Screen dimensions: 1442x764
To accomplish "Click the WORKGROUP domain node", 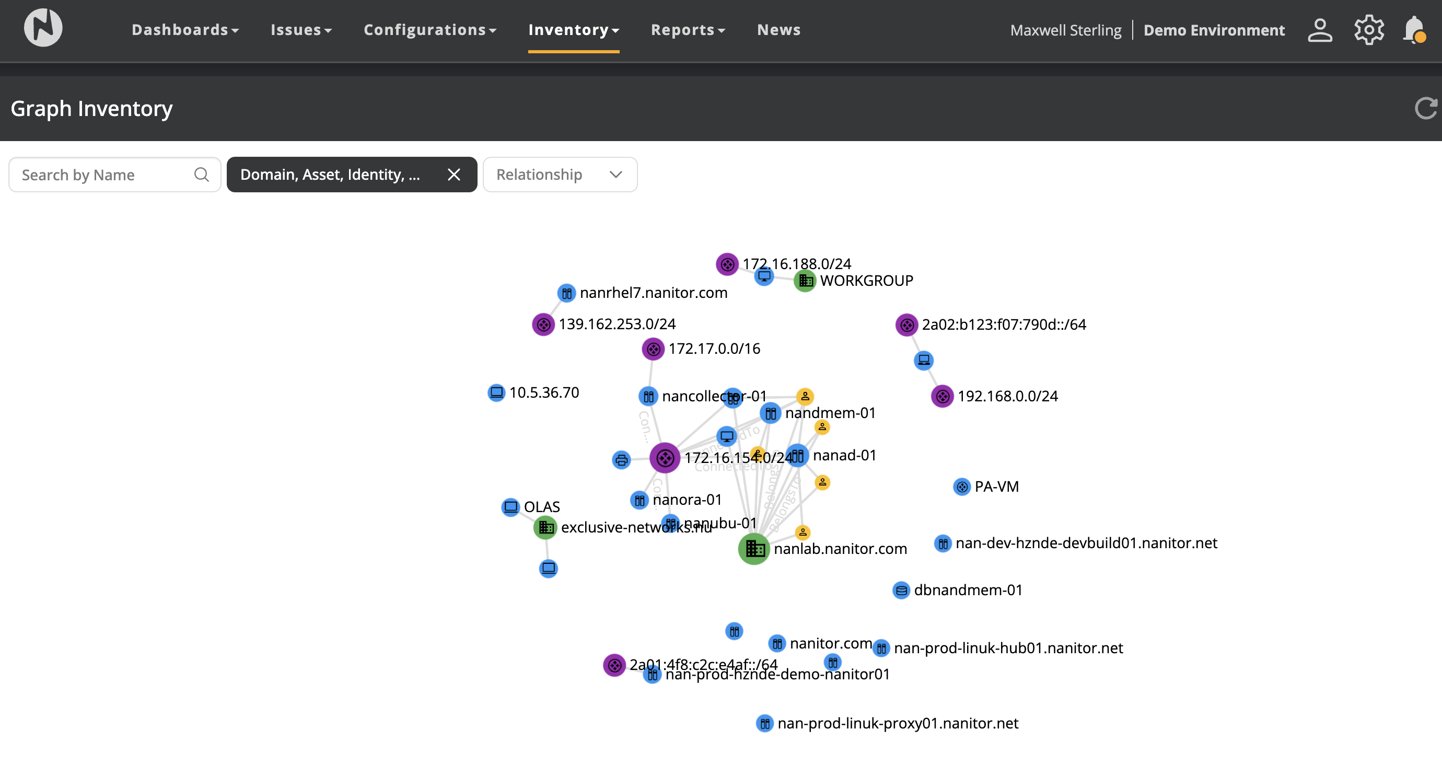I will (805, 281).
